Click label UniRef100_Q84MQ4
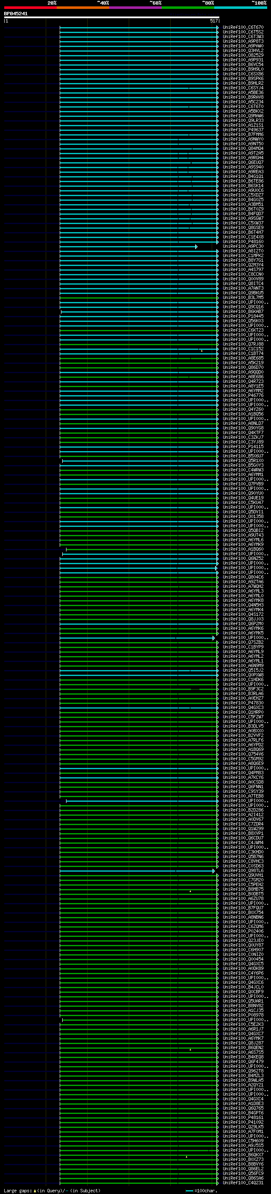Viewport: 271px width, 1194px height. (243, 148)
